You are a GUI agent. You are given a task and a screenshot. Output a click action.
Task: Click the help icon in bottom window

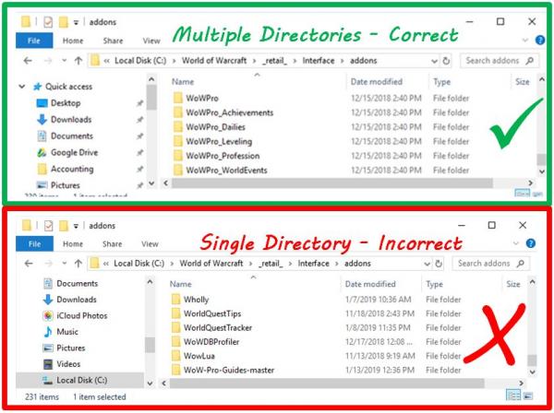click(530, 243)
